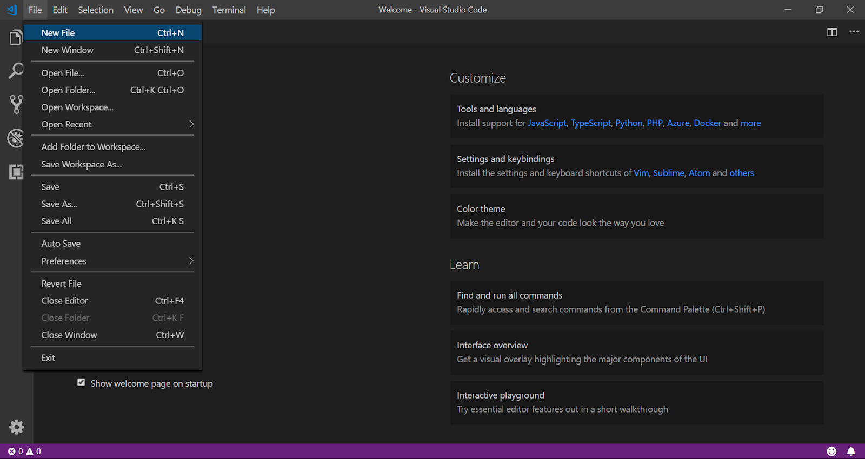
Task: Open the notifications bell icon
Action: point(851,451)
